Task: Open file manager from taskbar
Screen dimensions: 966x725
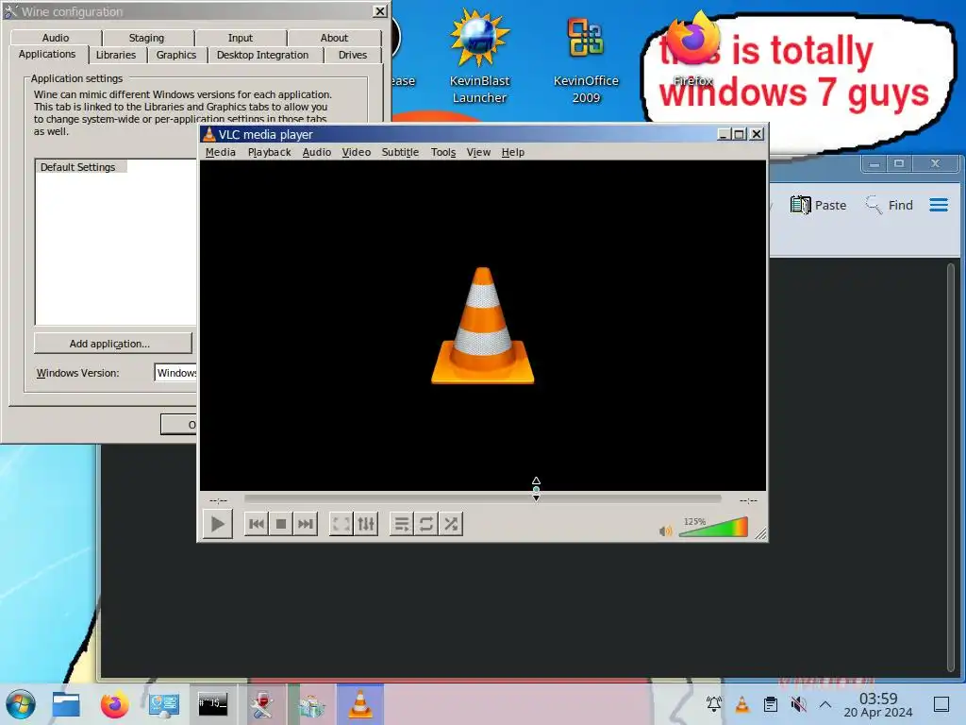Action: point(66,704)
